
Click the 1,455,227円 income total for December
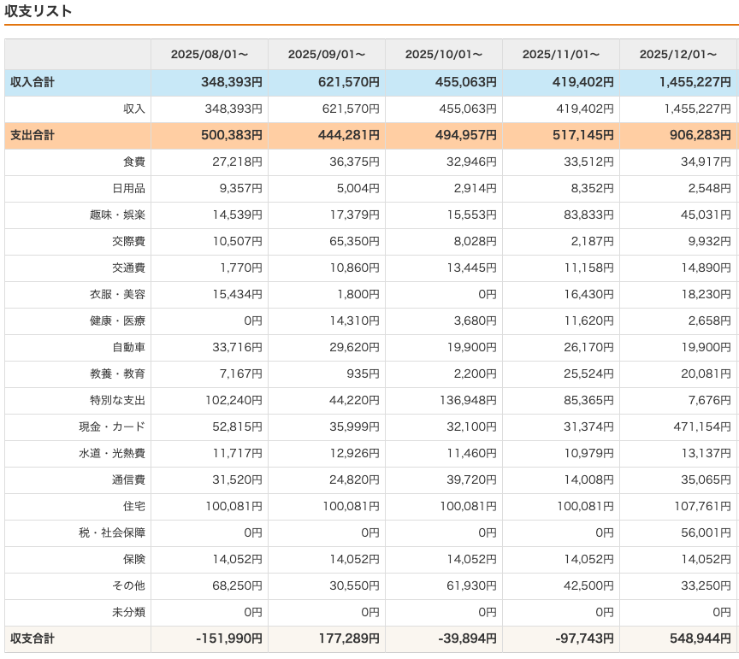695,82
